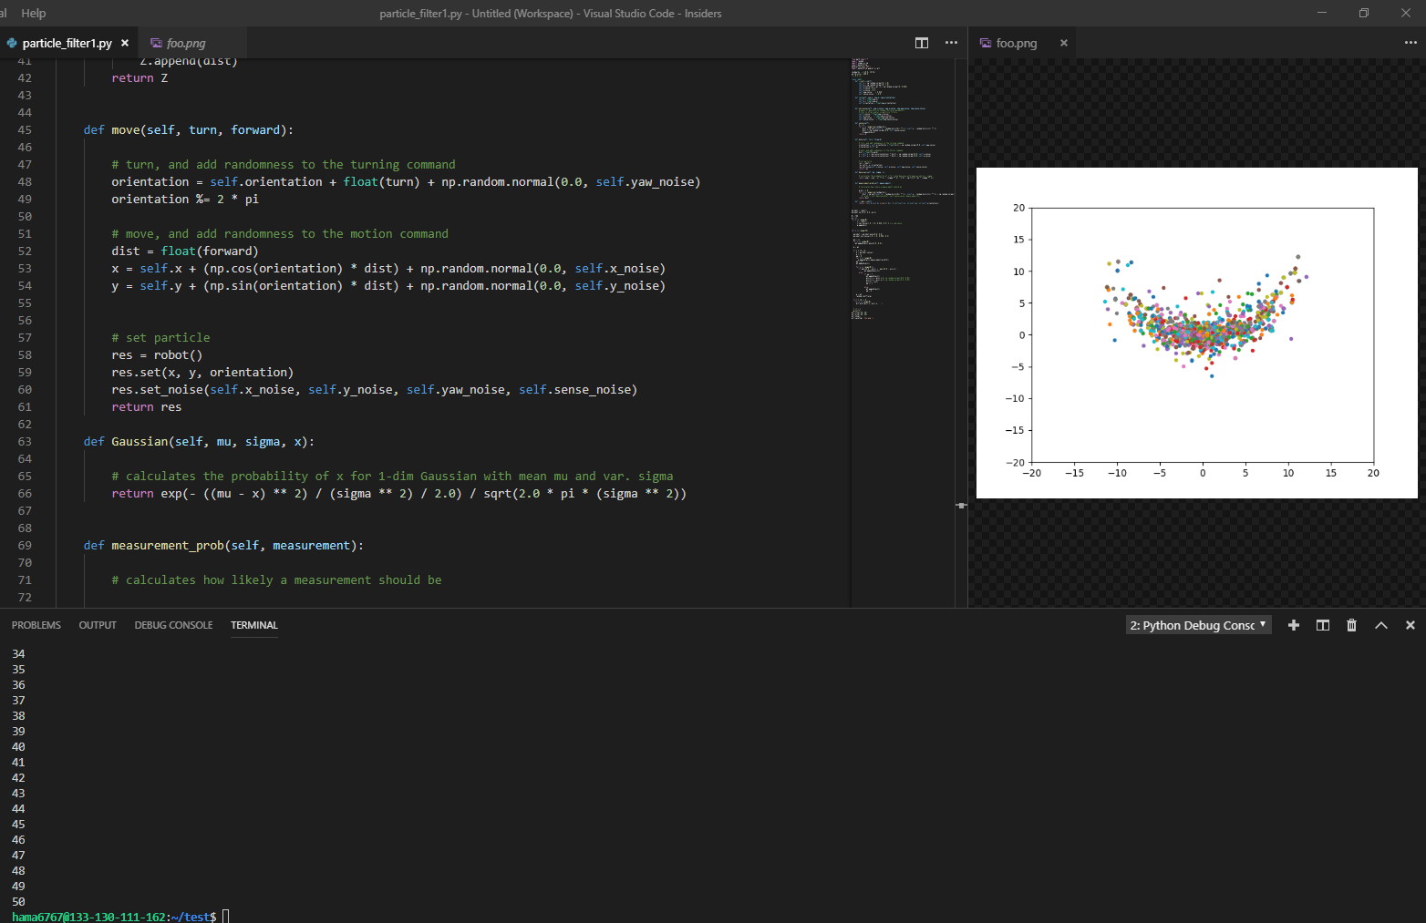
Task: Switch to foo.png tab in left editor
Action: [x=185, y=43]
